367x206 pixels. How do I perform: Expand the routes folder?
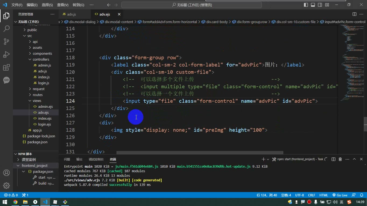pyautogui.click(x=38, y=95)
